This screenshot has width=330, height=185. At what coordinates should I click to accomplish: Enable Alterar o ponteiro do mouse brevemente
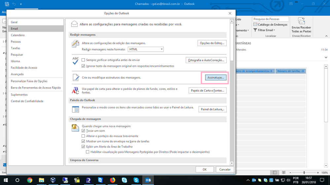tap(83, 136)
